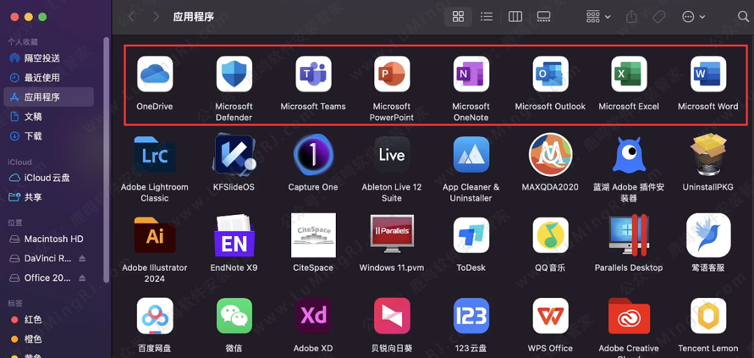Viewport: 754px width, 358px height.
Task: Select the WPS Office icon
Action: tap(550, 315)
